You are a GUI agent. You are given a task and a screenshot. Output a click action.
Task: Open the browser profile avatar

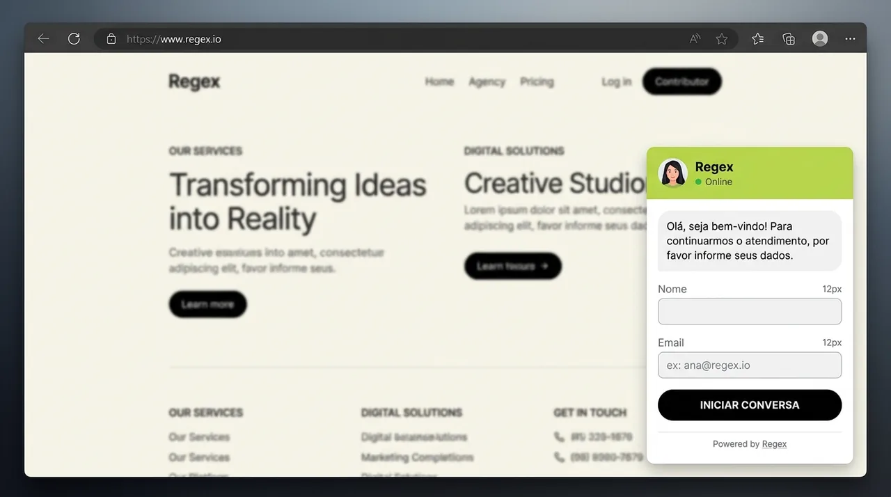[x=820, y=39]
